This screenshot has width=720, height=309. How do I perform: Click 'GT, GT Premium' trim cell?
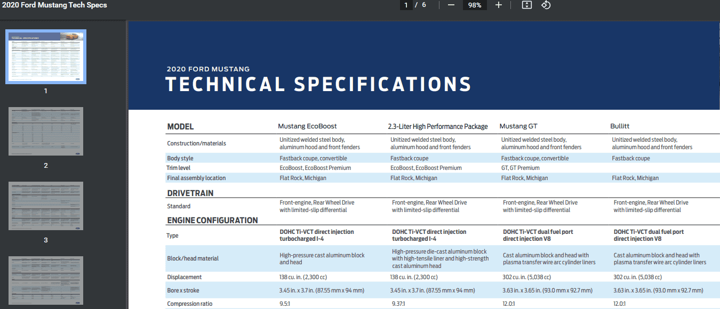pos(521,168)
